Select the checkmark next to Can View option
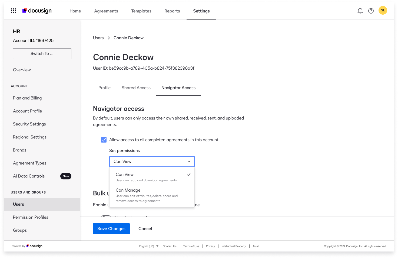The image size is (398, 258). coord(189,175)
